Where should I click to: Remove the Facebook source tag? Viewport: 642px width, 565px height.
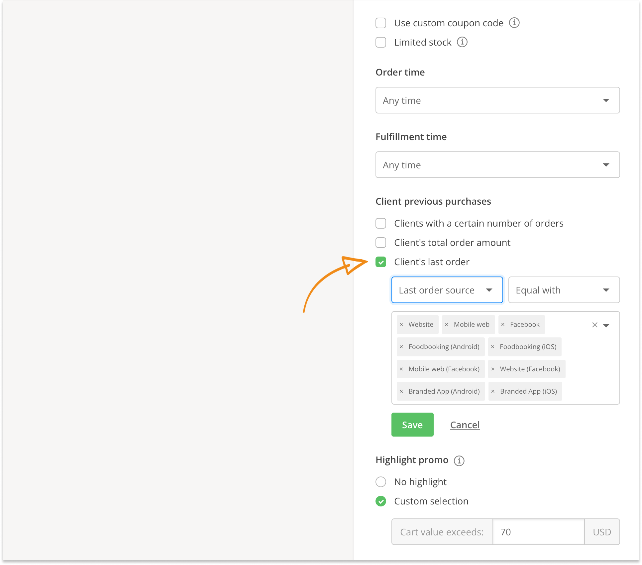pyautogui.click(x=503, y=324)
